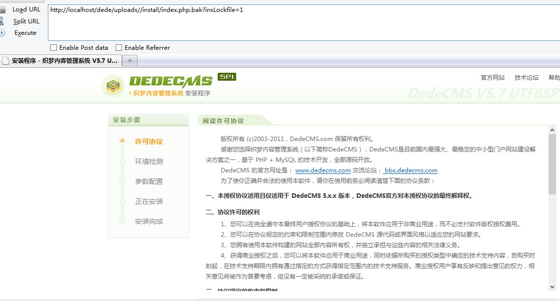Open the 官方网站 link
The height and width of the screenshot is (301, 560).
click(493, 77)
